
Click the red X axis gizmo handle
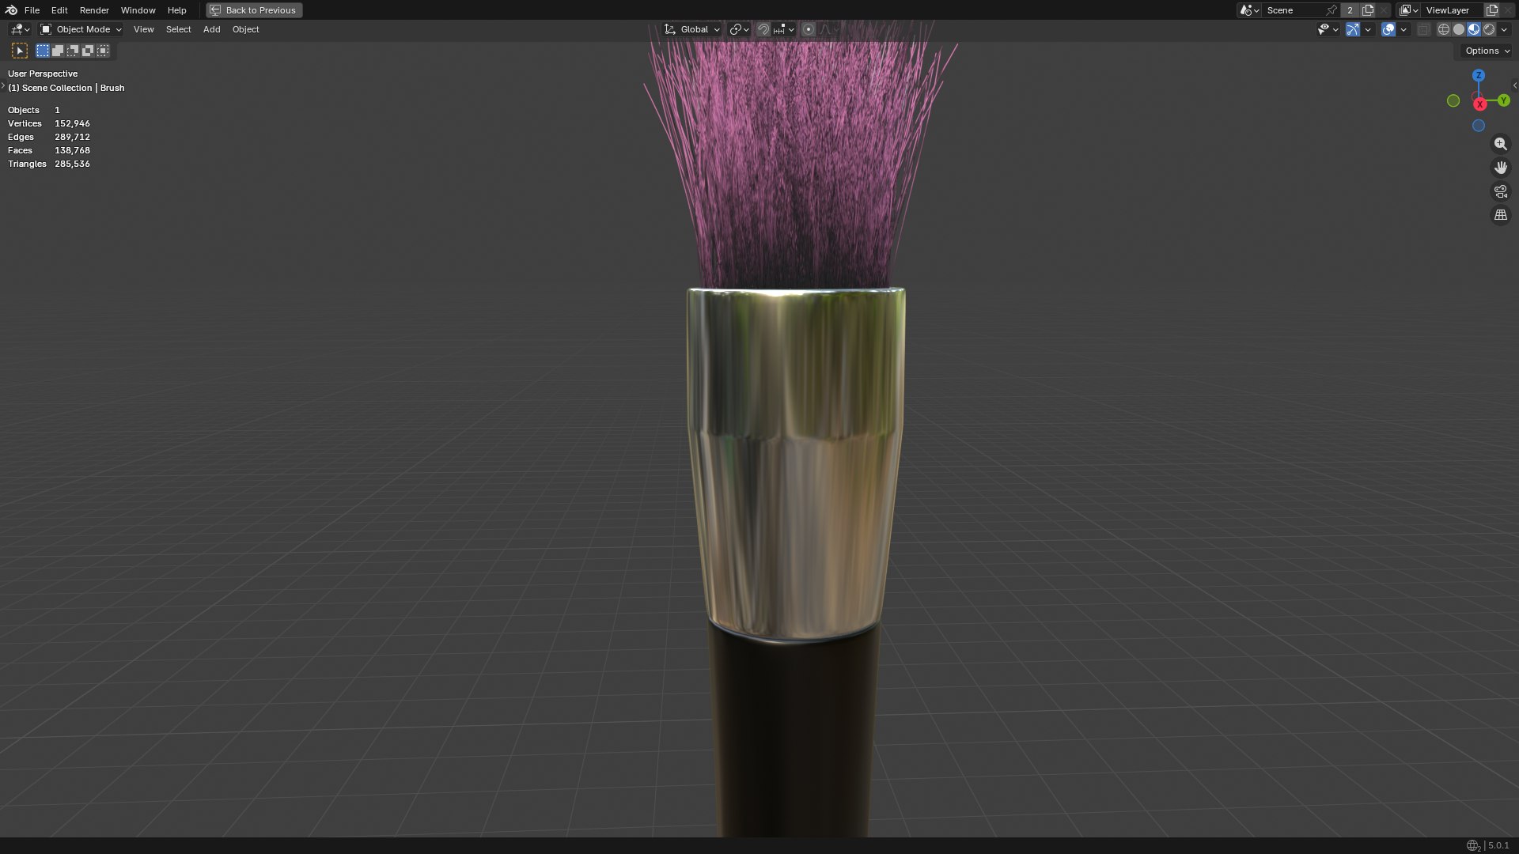[x=1480, y=104]
